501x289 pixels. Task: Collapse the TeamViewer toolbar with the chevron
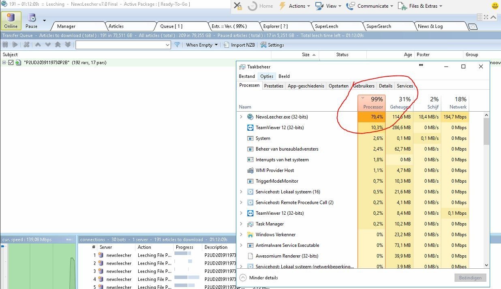493,17
